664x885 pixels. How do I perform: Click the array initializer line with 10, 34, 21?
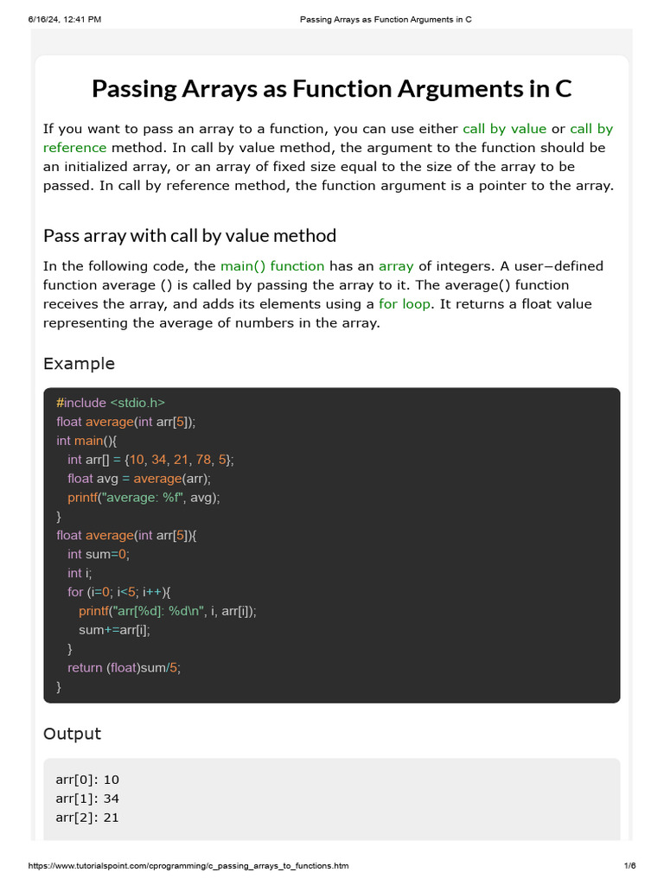150,460
